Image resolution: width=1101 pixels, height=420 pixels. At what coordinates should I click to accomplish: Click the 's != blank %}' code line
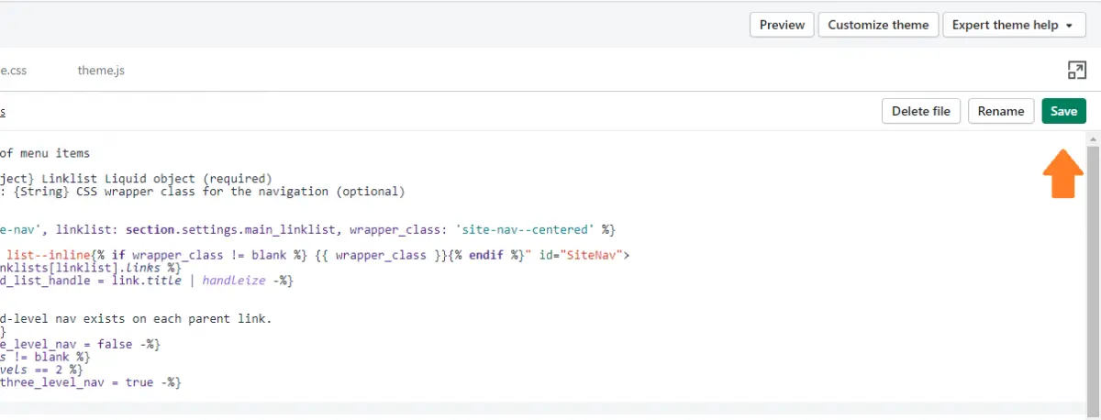[x=45, y=356]
